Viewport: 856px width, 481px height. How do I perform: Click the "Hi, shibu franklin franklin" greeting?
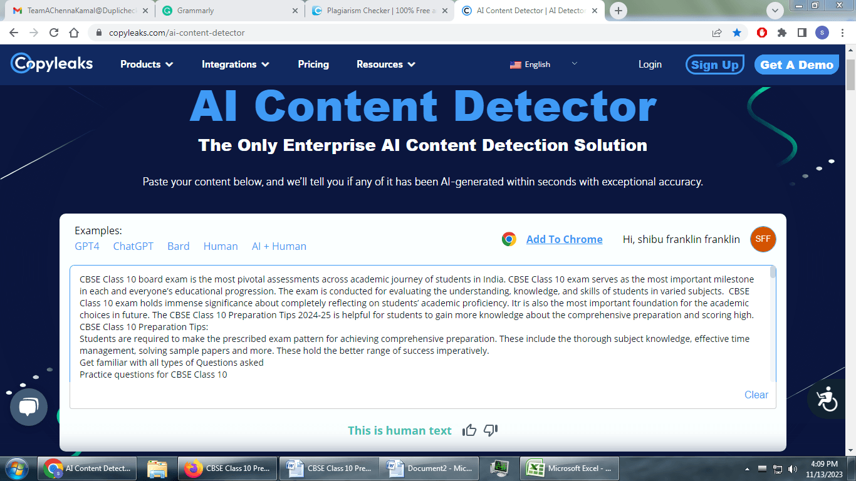(681, 239)
